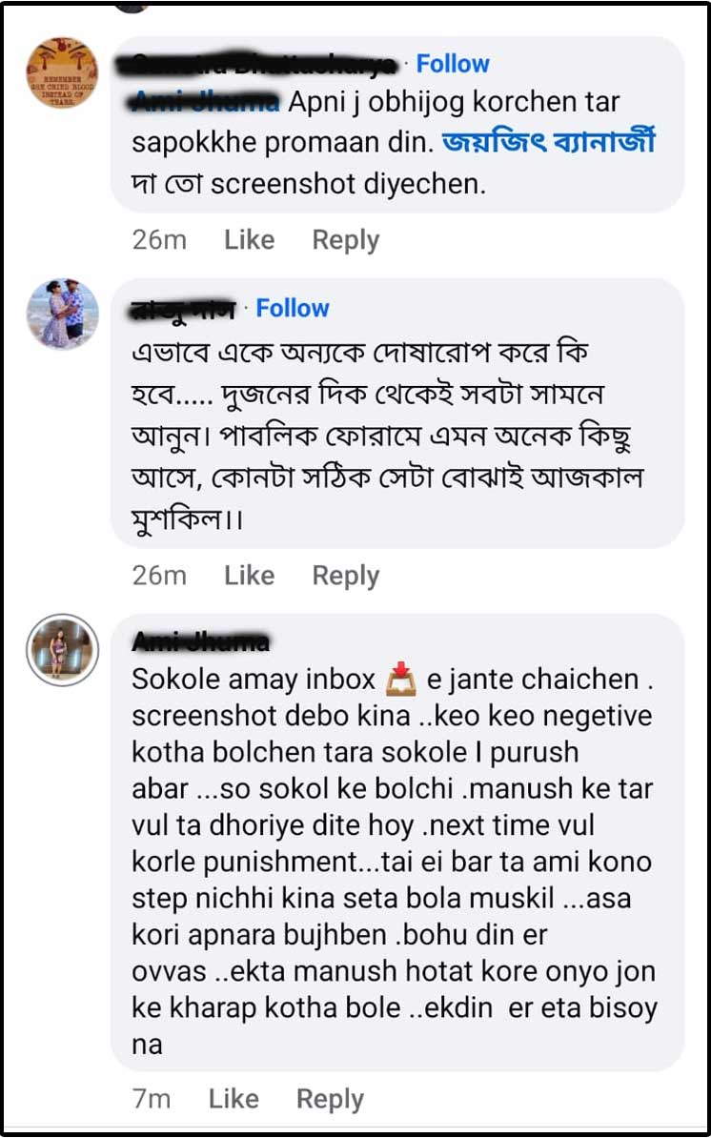Like the 7m-old comment
The width and height of the screenshot is (711, 1138).
coord(234,1099)
